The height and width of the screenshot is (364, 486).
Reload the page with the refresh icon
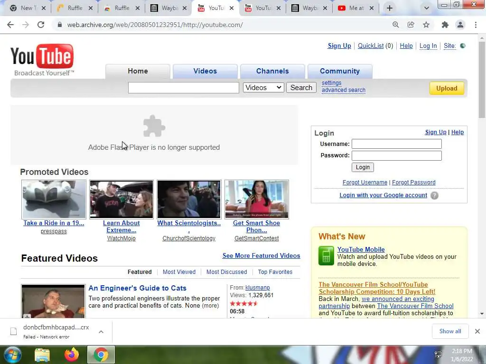41,25
